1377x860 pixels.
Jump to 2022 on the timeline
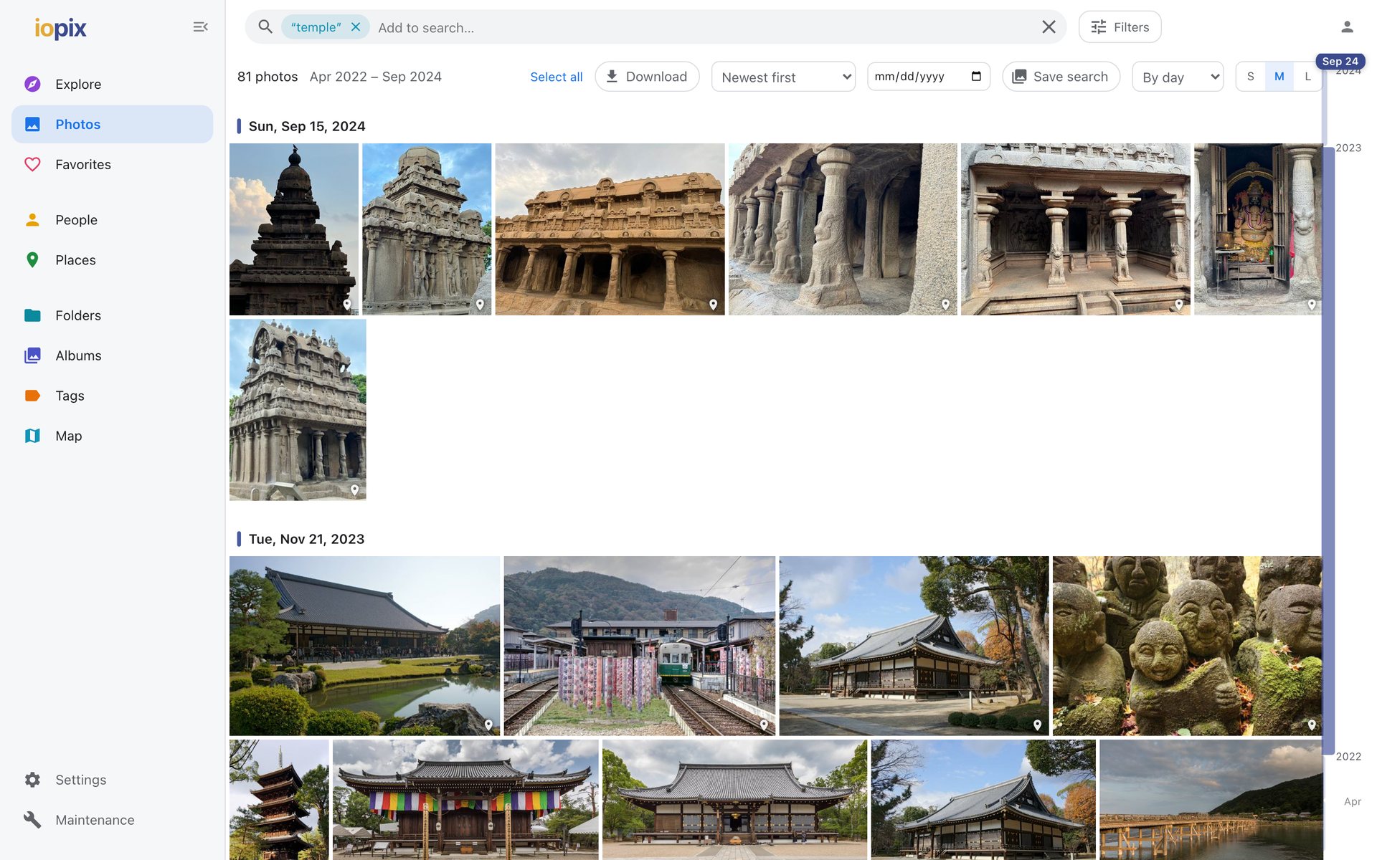(1348, 756)
